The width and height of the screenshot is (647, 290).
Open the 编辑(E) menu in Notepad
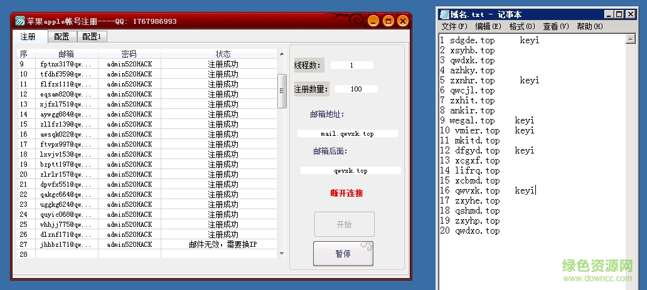point(488,26)
